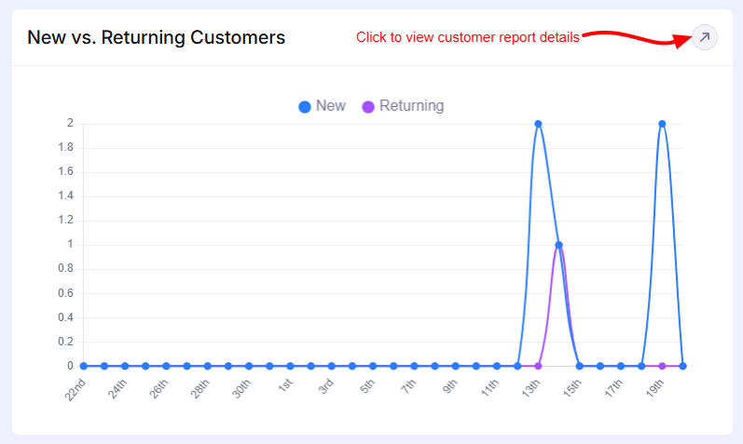Toggle the Returning series legend label

411,106
